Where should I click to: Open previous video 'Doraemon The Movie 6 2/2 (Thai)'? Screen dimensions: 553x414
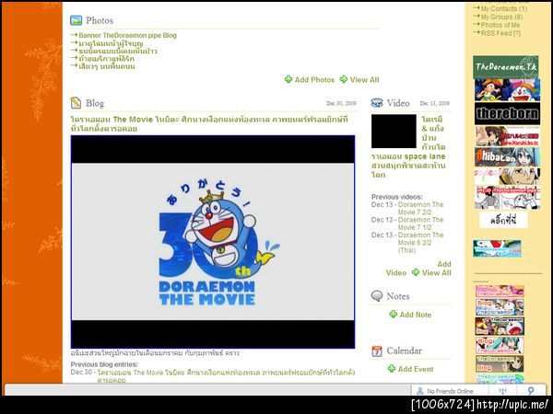(x=420, y=243)
